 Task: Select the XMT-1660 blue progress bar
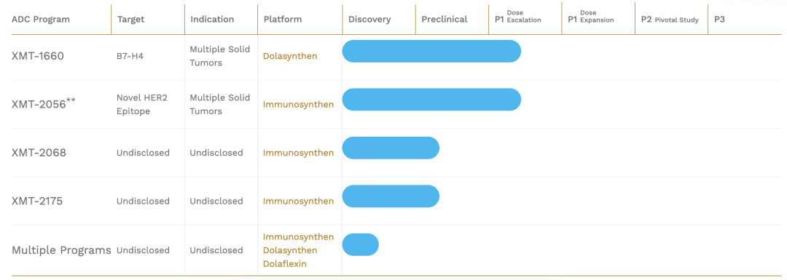(431, 51)
